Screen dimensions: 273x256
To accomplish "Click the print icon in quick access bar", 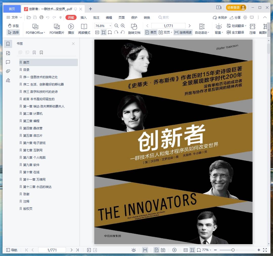I will tap(41, 17).
